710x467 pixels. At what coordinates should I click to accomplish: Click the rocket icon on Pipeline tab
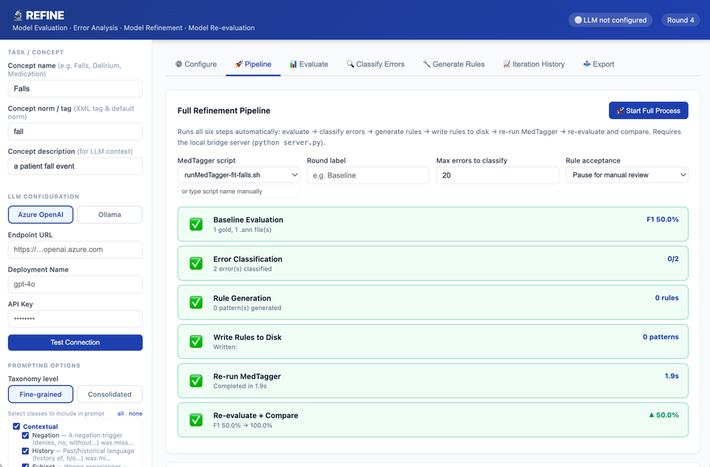tap(238, 64)
